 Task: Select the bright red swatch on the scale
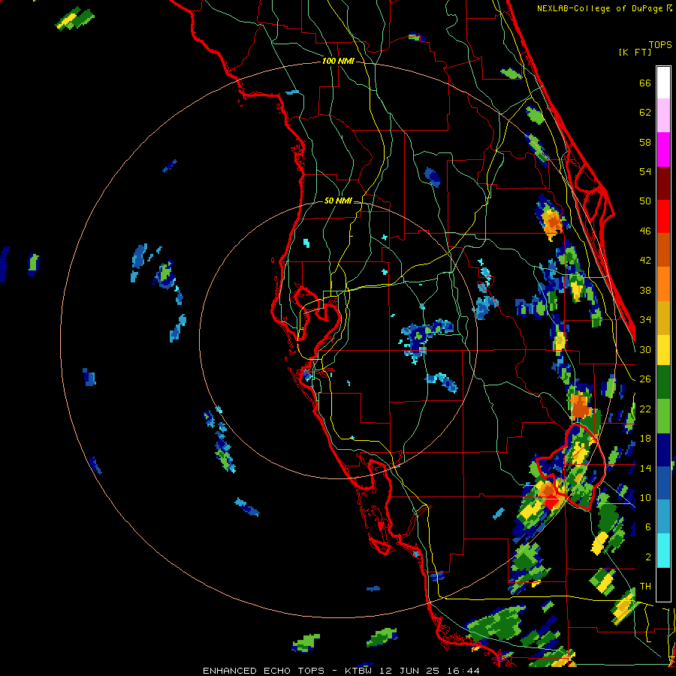[663, 216]
